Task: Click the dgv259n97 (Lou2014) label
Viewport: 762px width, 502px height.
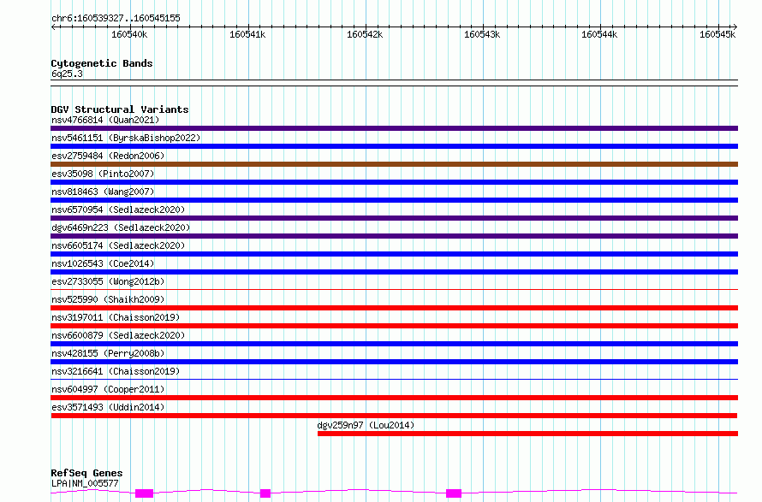Action: coord(366,425)
